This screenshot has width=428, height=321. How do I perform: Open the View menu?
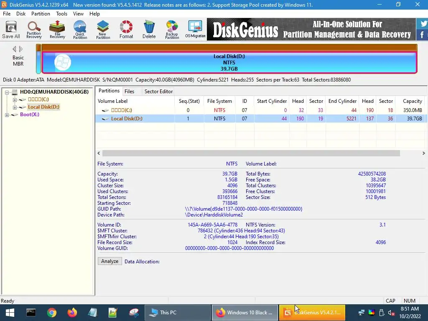coord(78,14)
